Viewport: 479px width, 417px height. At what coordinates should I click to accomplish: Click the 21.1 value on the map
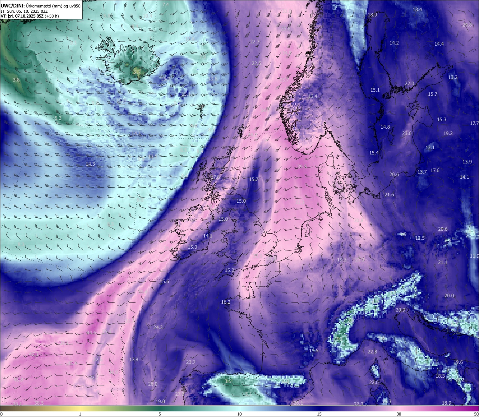(x=443, y=262)
